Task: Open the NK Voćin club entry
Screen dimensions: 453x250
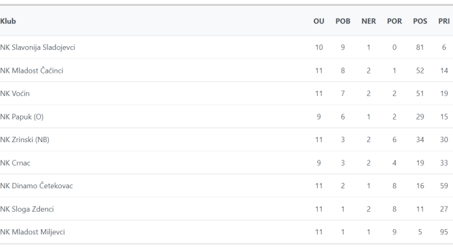Action: pyautogui.click(x=15, y=94)
